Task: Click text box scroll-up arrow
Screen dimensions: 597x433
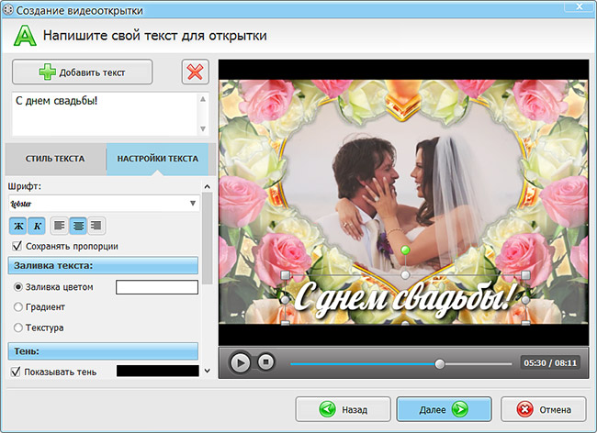Action: (x=203, y=99)
